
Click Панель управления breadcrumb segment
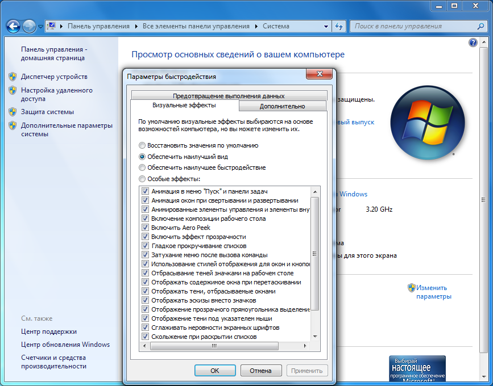tap(98, 26)
